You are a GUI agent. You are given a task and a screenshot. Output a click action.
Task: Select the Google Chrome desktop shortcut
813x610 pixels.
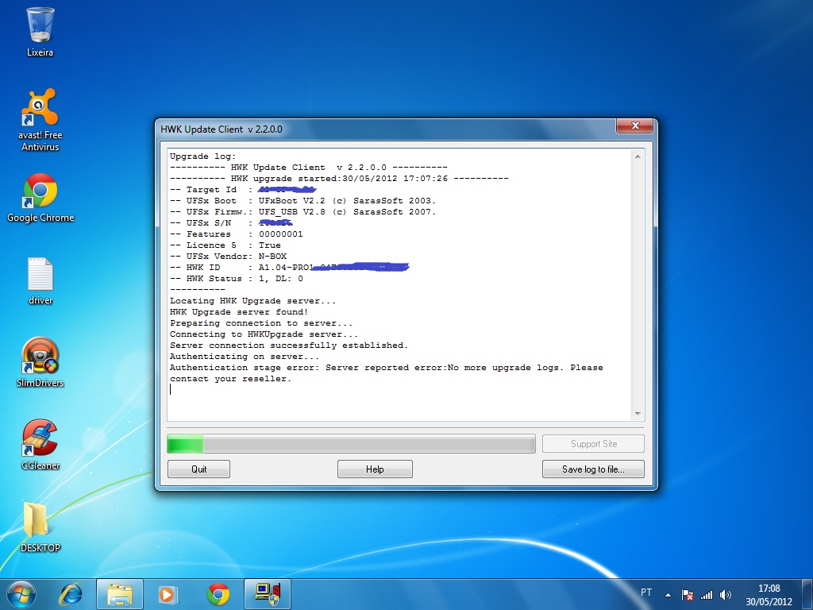click(x=40, y=198)
